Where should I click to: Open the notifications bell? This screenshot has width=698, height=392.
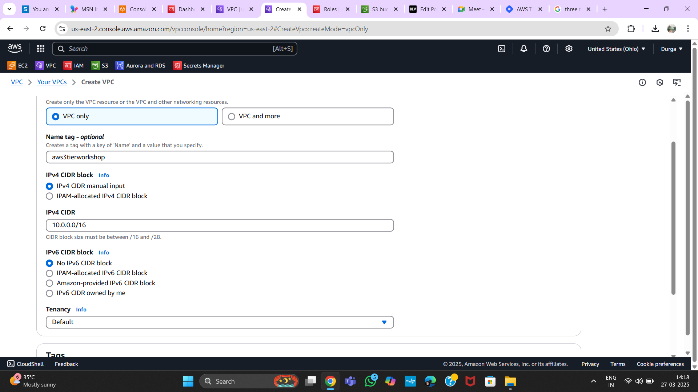click(524, 49)
